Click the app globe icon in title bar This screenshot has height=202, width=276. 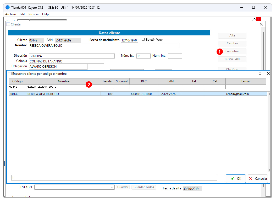click(x=8, y=7)
